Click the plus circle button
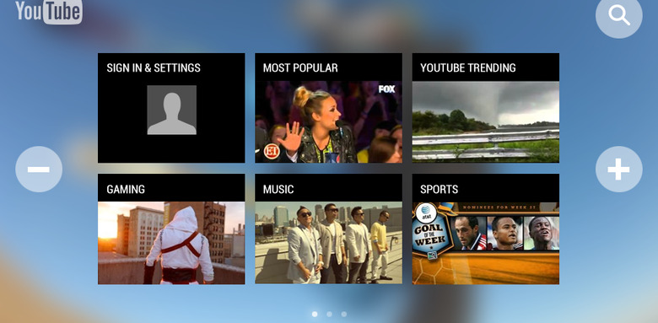658x323 pixels. click(618, 169)
